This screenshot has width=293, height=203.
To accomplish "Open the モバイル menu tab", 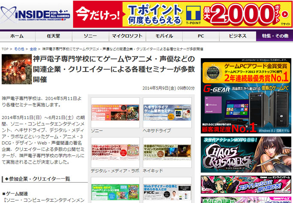I will 164,36.
